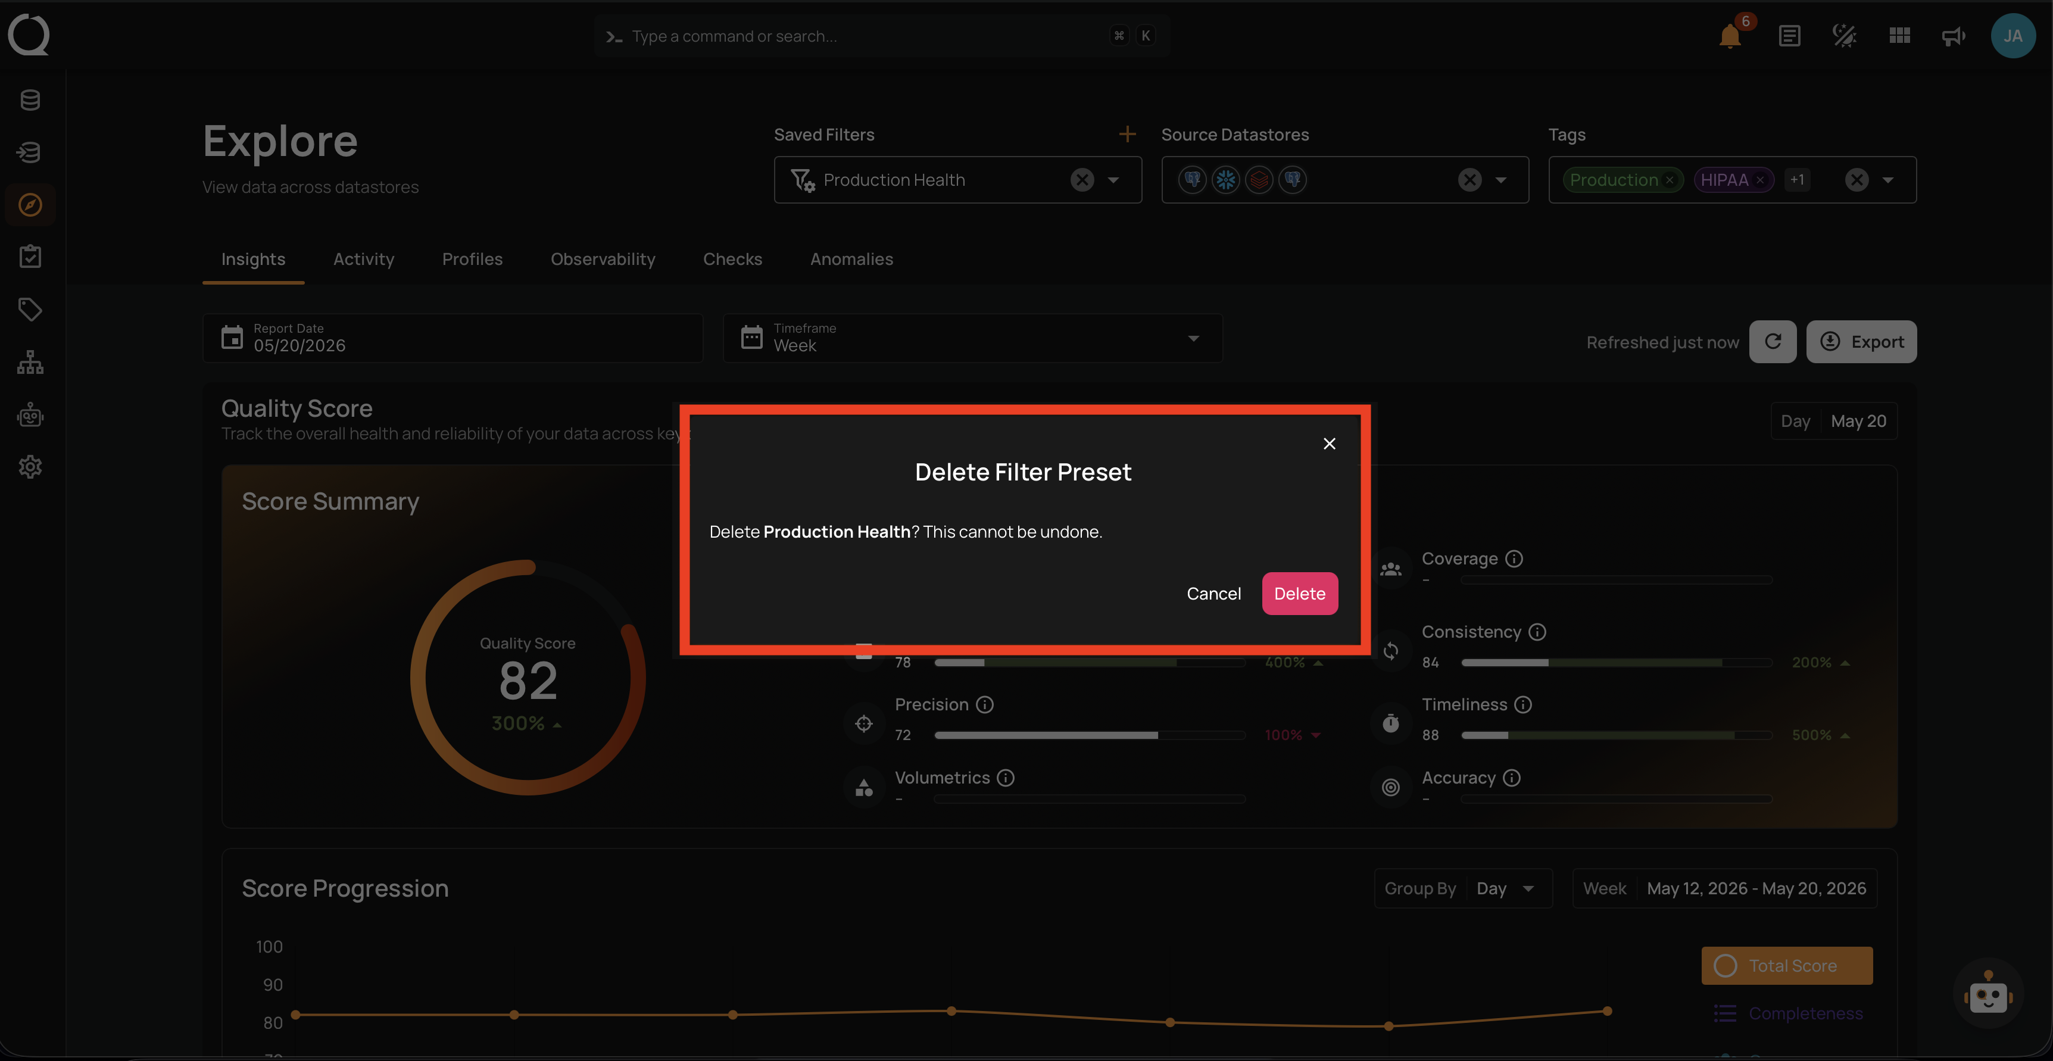Open the Tags icon in sidebar
This screenshot has width=2053, height=1061.
tap(30, 309)
